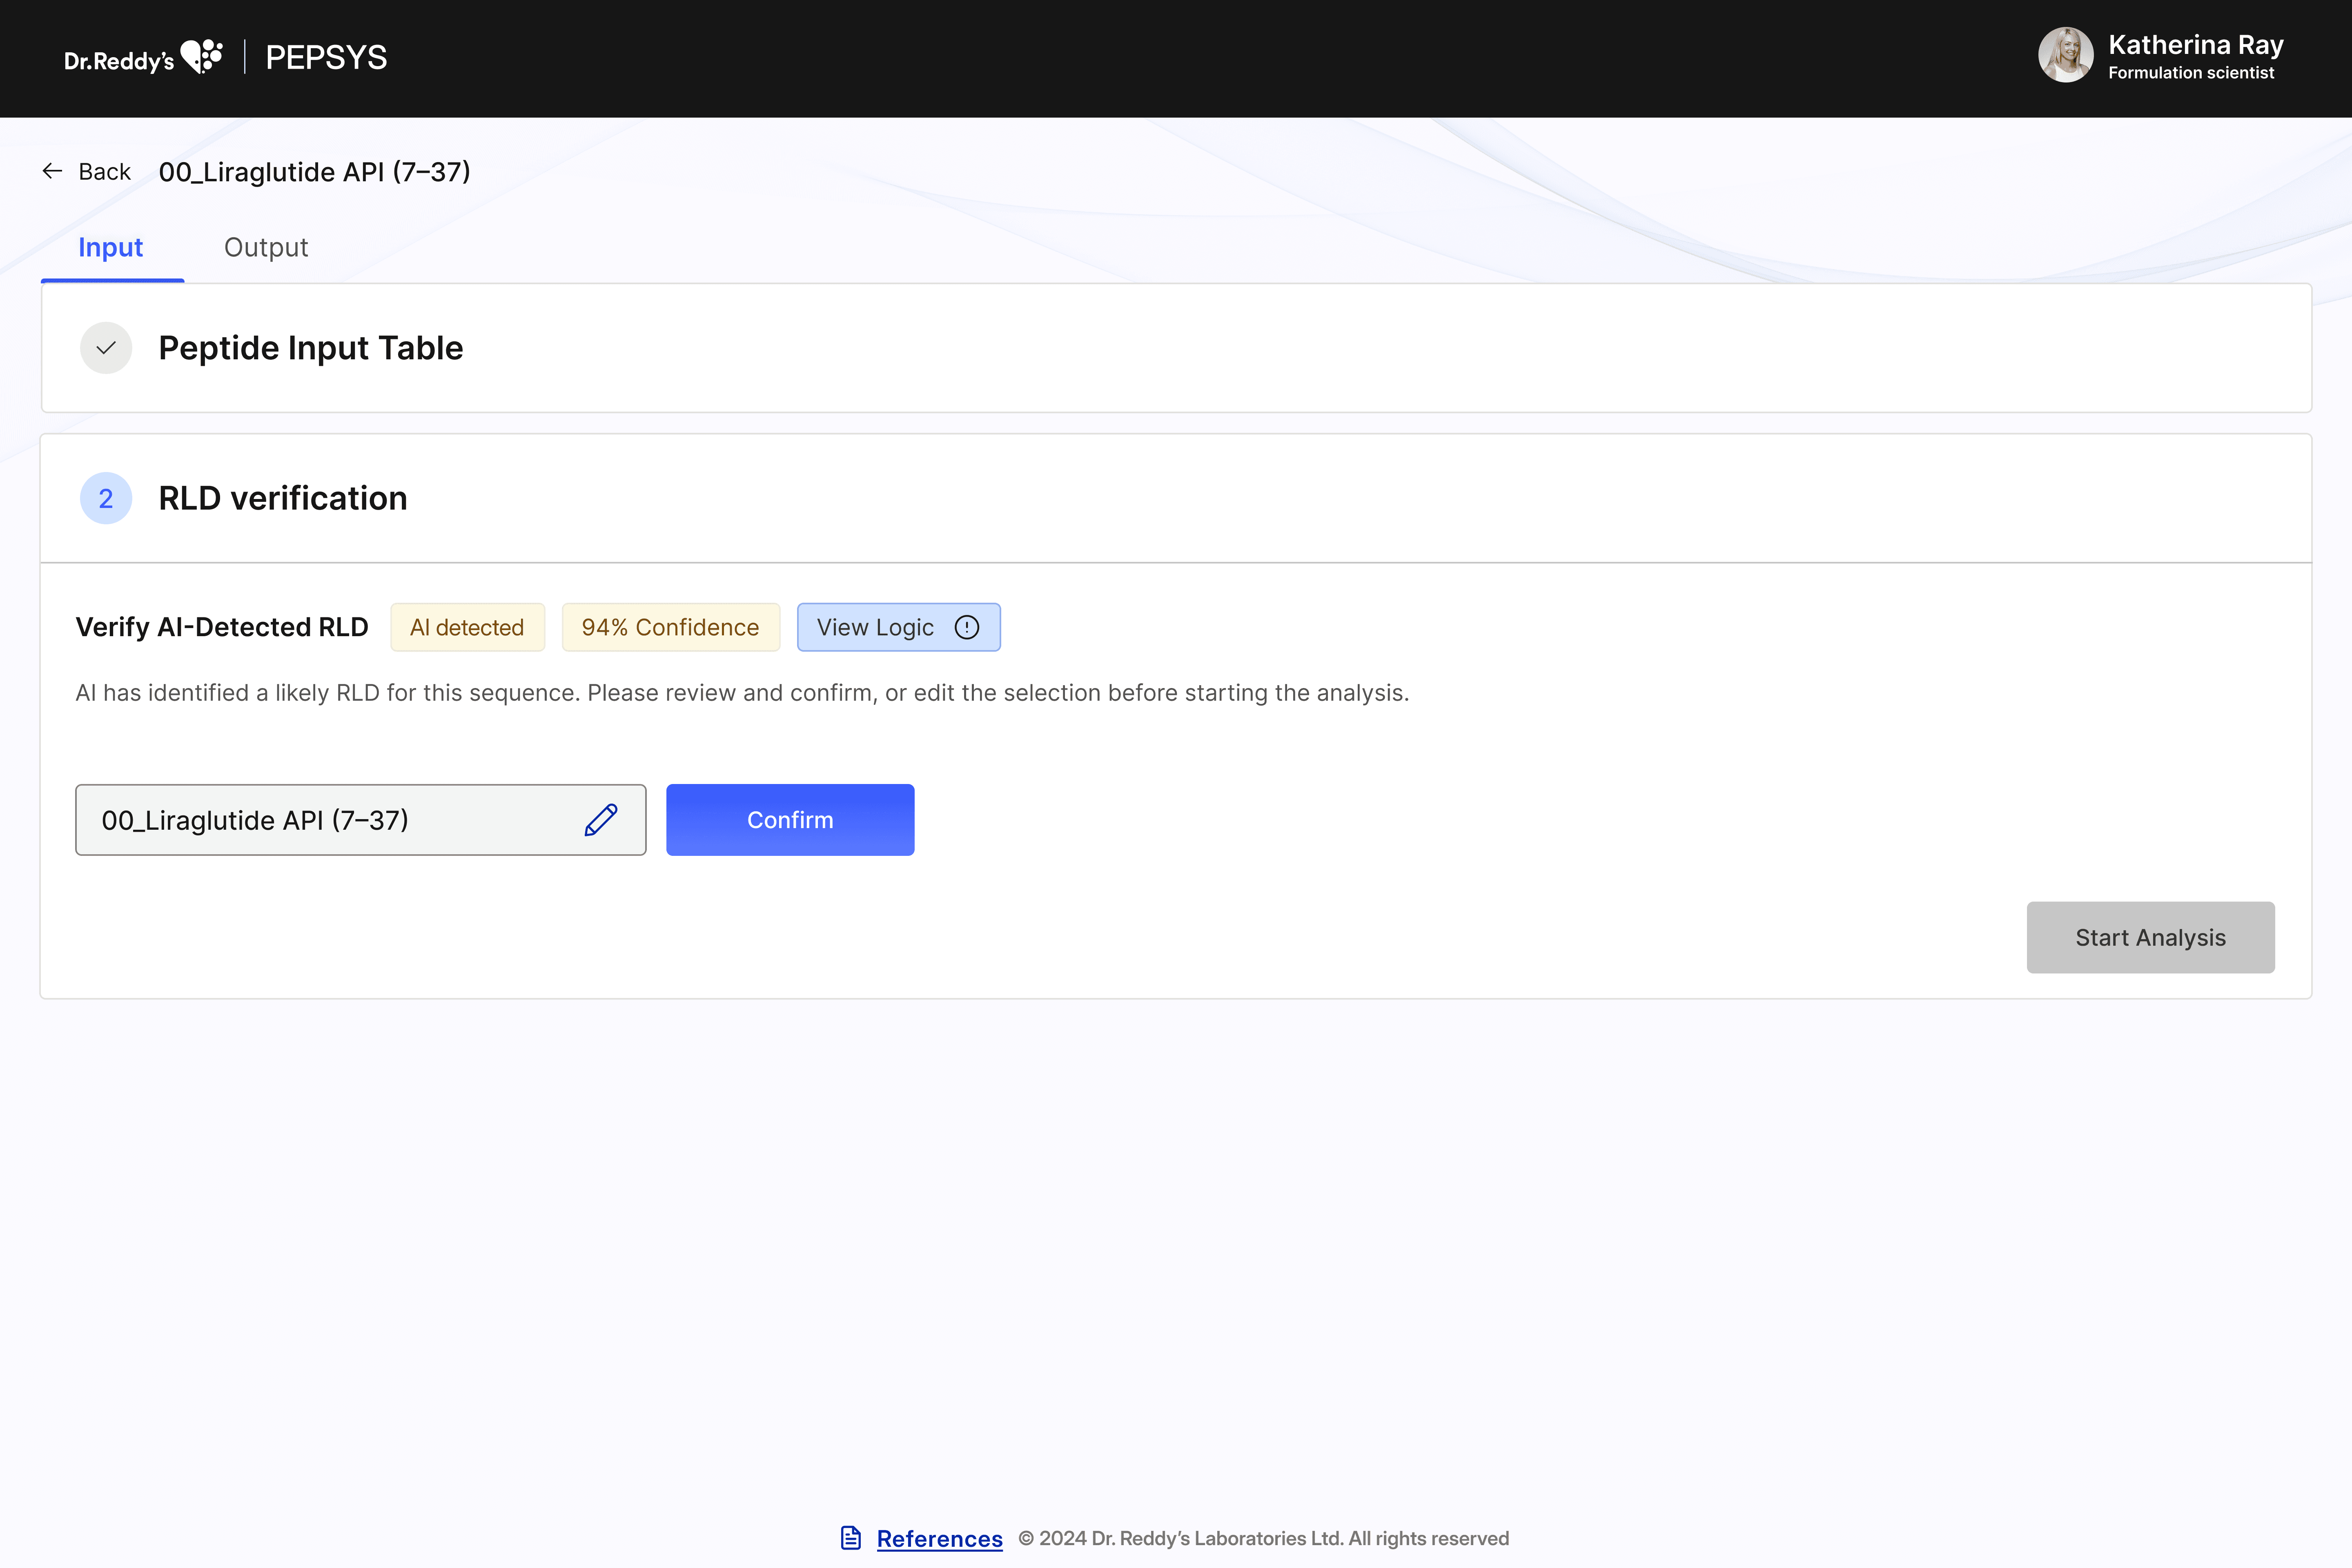Click the AI detected badge
2352x1568 pixels.
coord(467,627)
